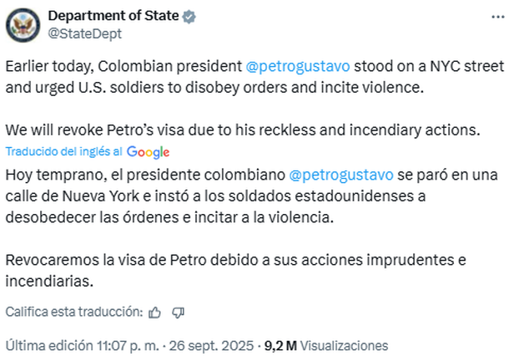This screenshot has height=361, width=509.
Task: Click the Google logo in translation credit
Action: coord(149,152)
